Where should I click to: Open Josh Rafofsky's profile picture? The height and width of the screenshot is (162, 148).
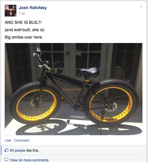coord(11,11)
